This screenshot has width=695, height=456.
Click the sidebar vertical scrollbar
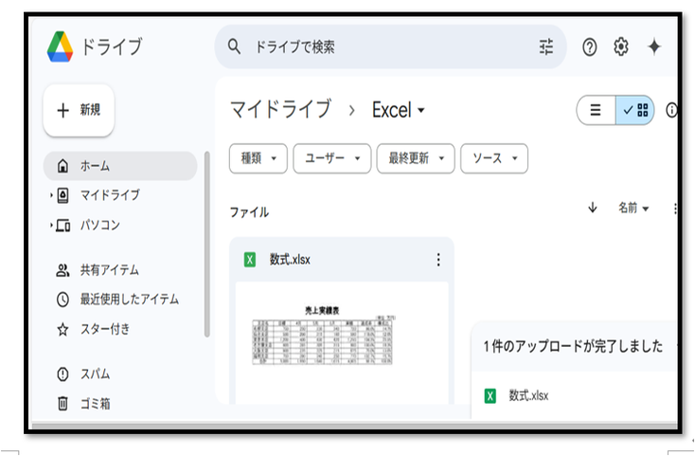[x=206, y=244]
